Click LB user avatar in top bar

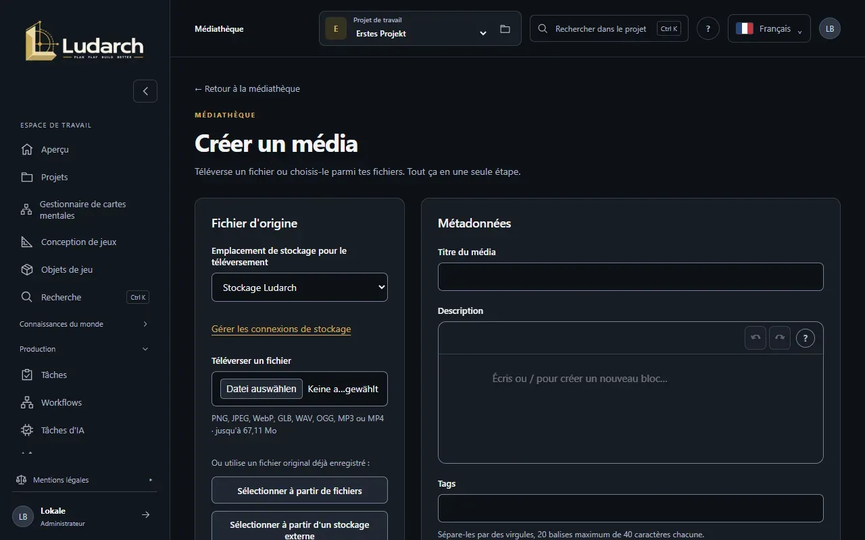829,28
